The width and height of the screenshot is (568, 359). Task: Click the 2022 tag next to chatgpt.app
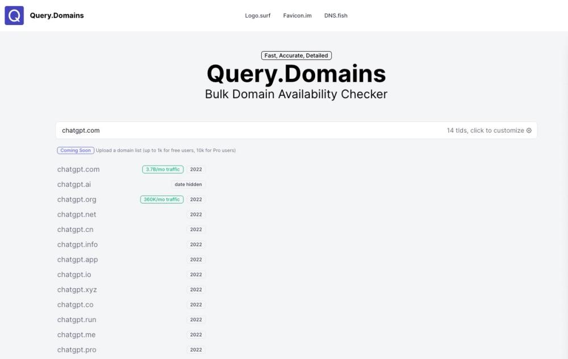(196, 260)
